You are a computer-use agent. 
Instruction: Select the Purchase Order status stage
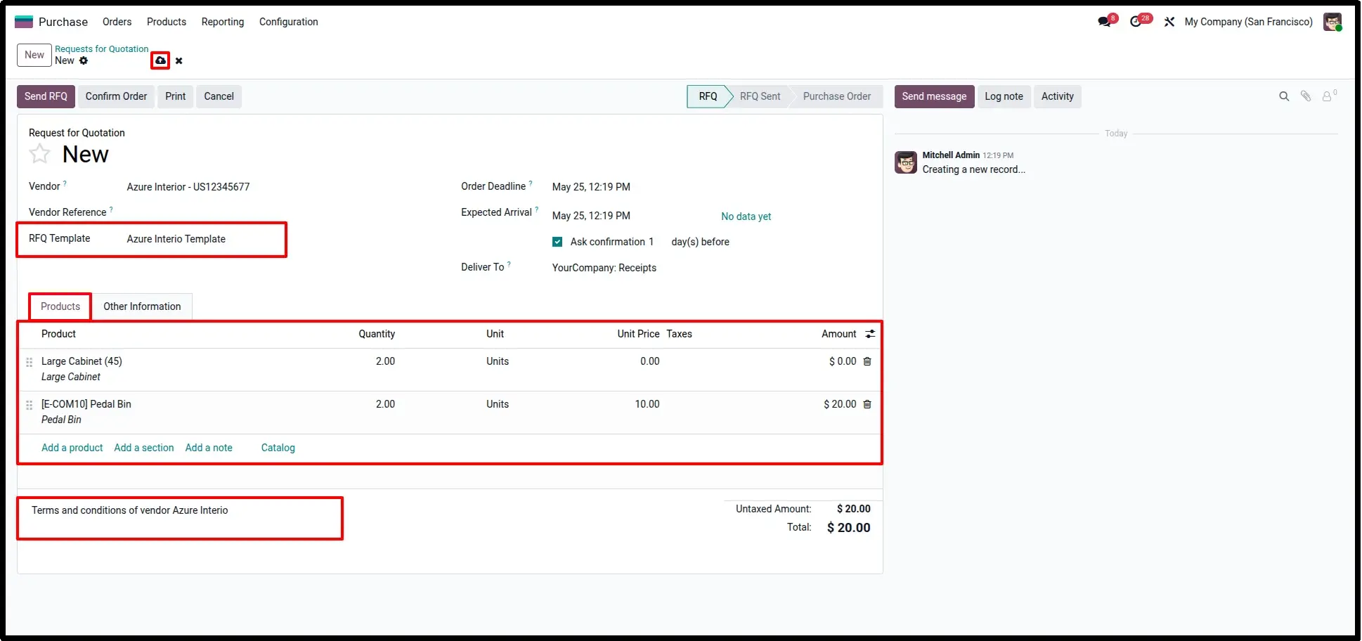(836, 96)
